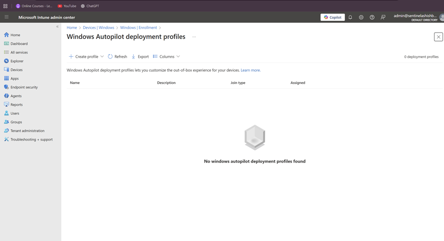
Task: Open the YouTube bookmark in browser bar
Action: pyautogui.click(x=67, y=6)
